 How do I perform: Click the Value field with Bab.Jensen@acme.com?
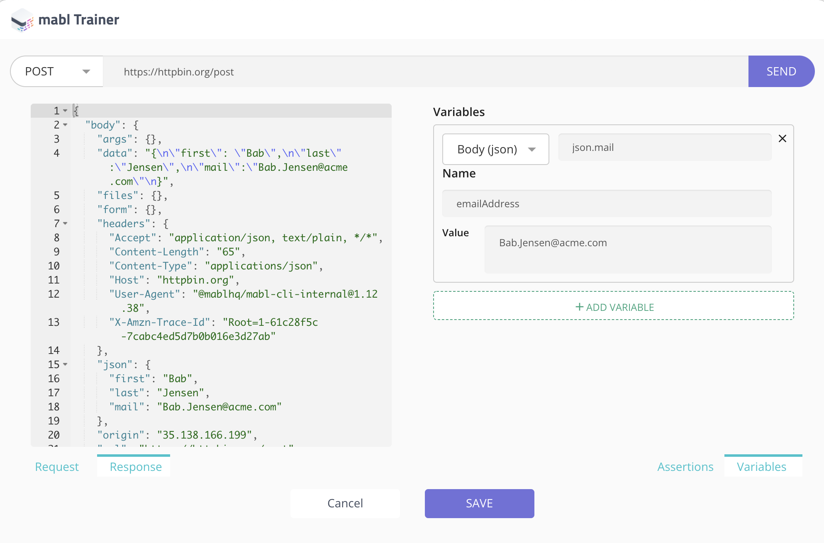[628, 250]
